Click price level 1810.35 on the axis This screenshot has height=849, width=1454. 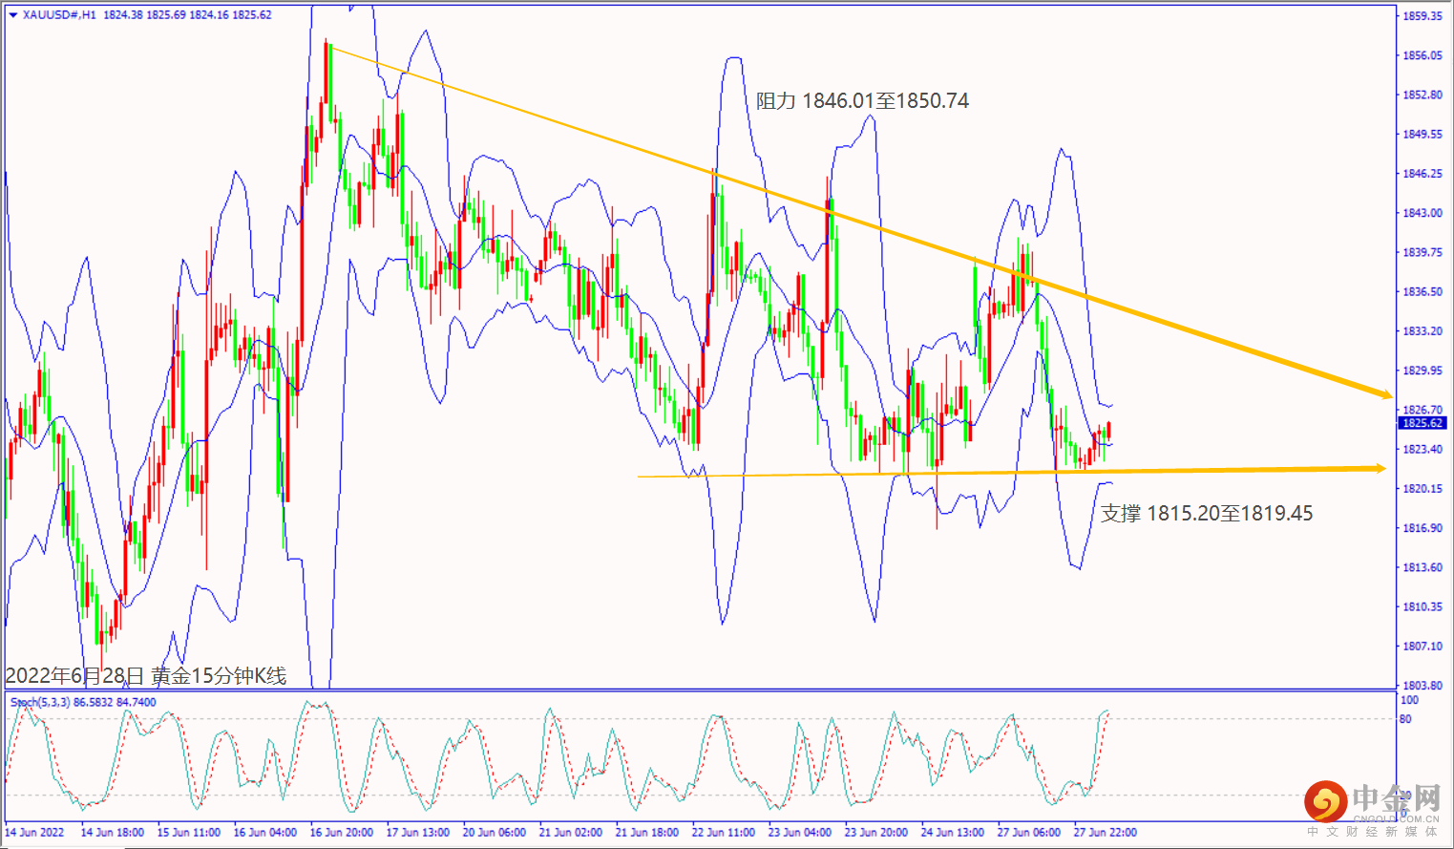coord(1422,606)
